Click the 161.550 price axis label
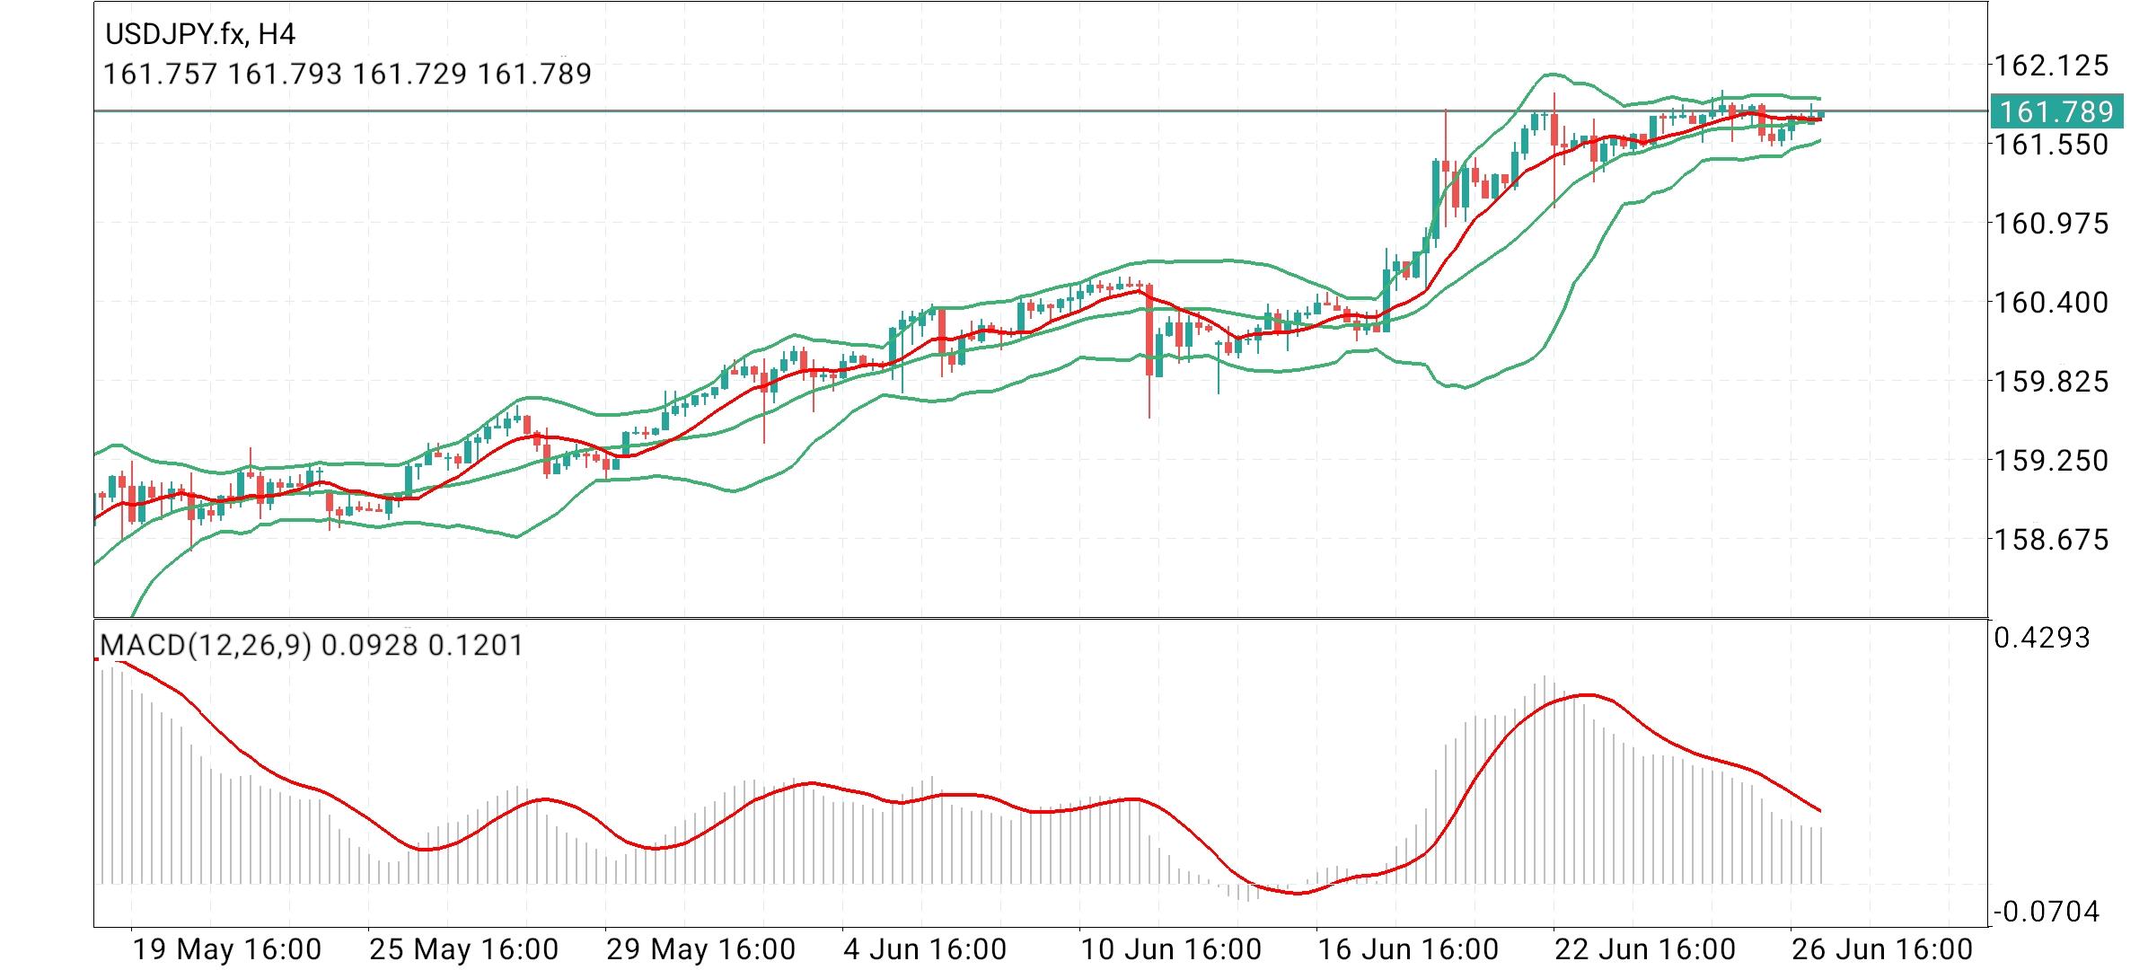Image resolution: width=2148 pixels, height=970 pixels. (2050, 144)
